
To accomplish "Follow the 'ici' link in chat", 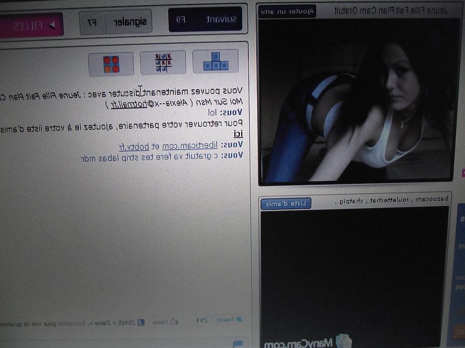I will [238, 134].
